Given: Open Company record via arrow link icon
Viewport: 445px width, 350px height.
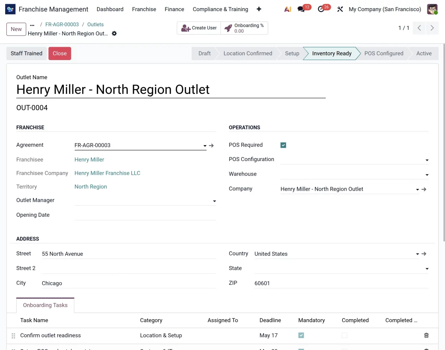Looking at the screenshot, I should pos(424,189).
